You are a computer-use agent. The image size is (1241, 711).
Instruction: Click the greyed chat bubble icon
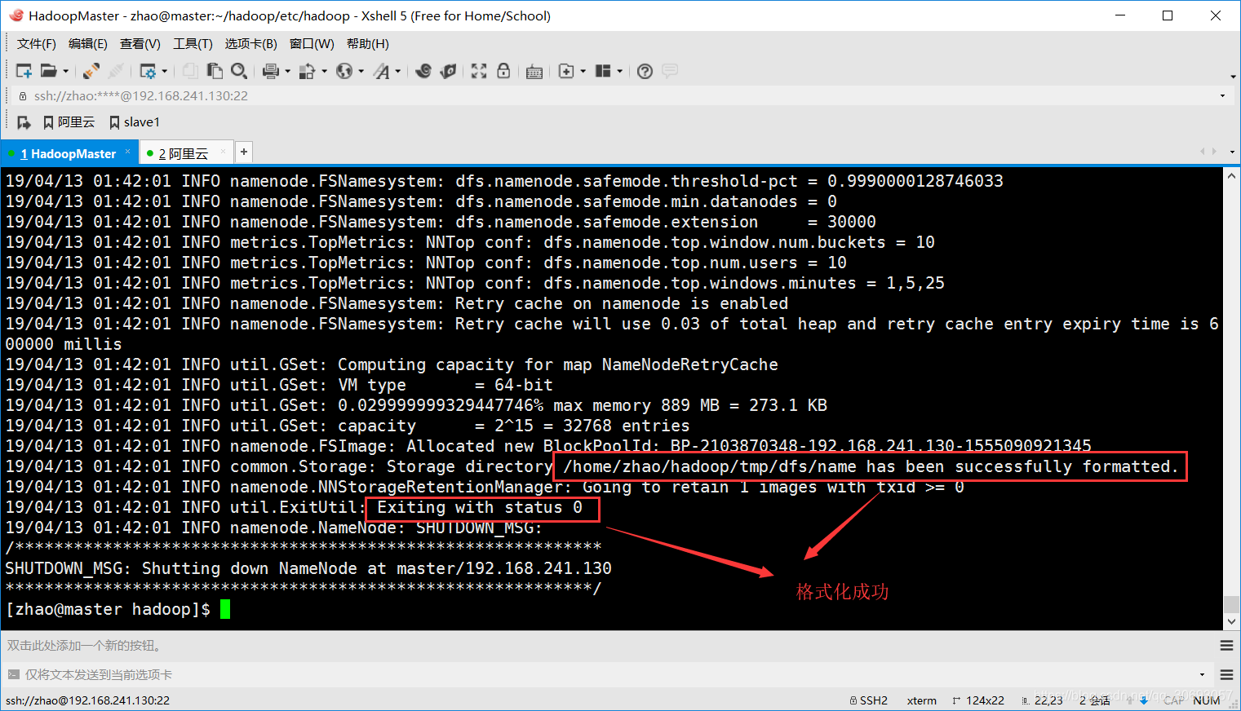[x=670, y=71]
